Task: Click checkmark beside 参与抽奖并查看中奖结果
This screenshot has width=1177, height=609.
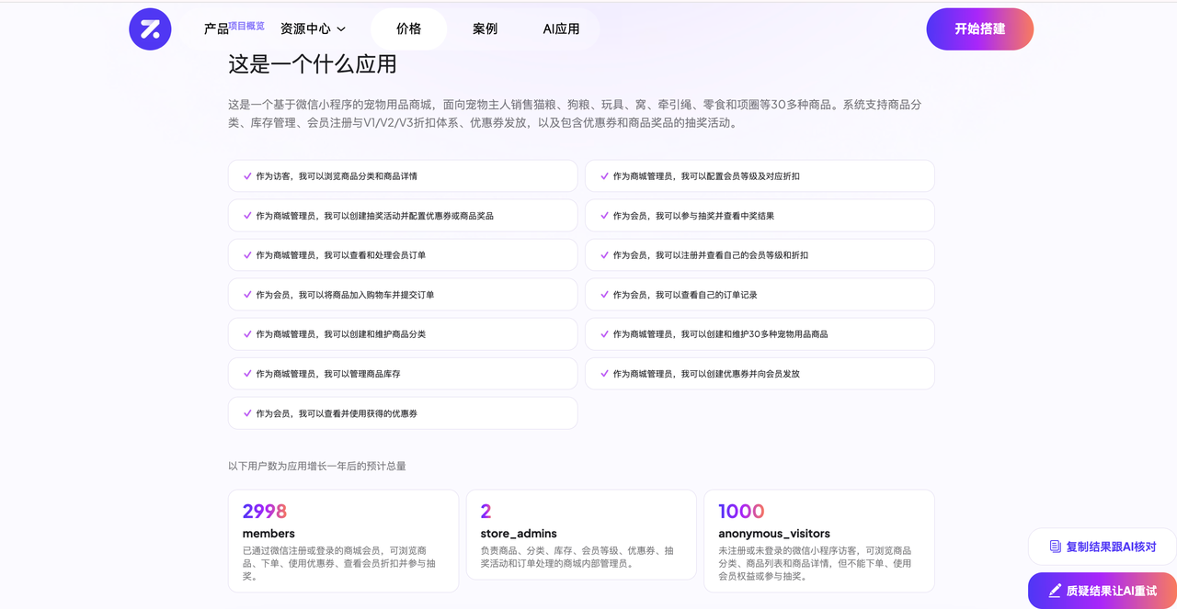Action: click(x=604, y=215)
